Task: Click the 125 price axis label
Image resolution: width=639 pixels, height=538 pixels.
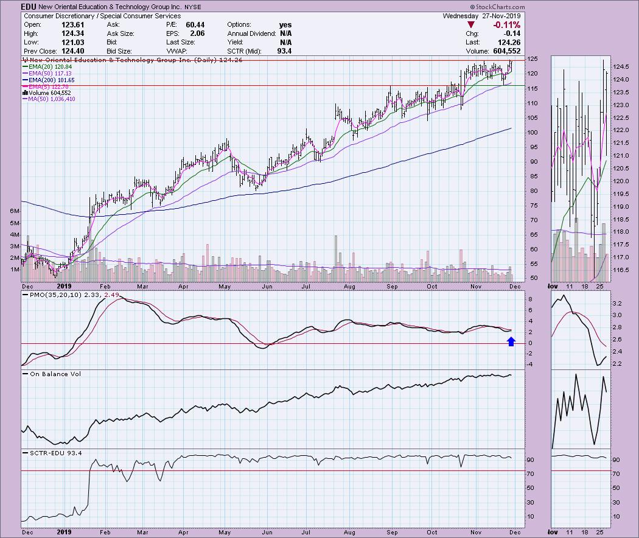Action: 532,59
